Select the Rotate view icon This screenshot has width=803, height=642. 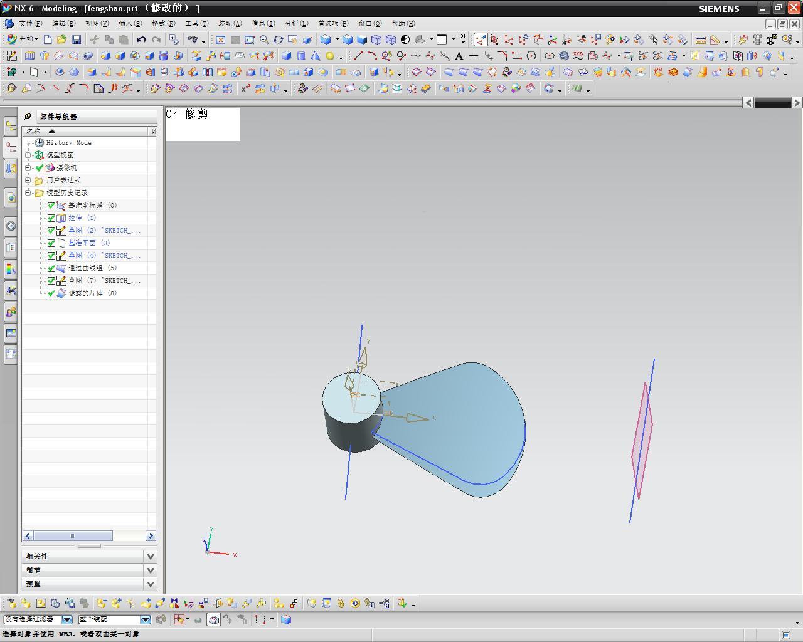tap(279, 39)
